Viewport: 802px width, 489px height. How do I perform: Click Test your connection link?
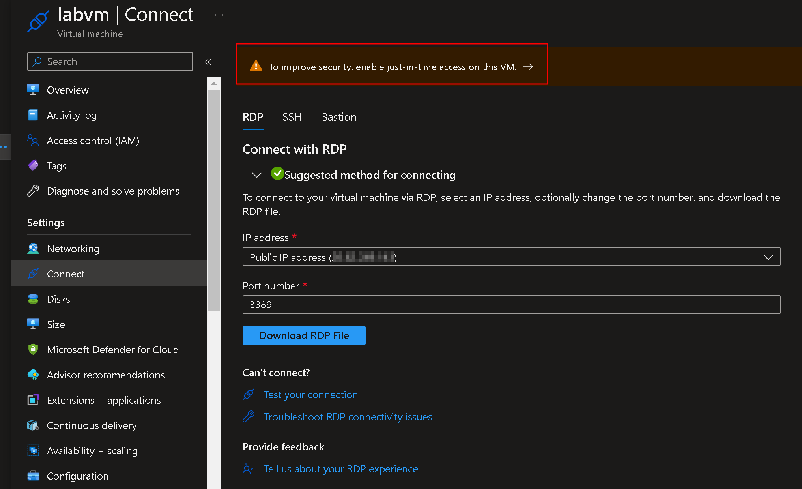pyautogui.click(x=311, y=395)
